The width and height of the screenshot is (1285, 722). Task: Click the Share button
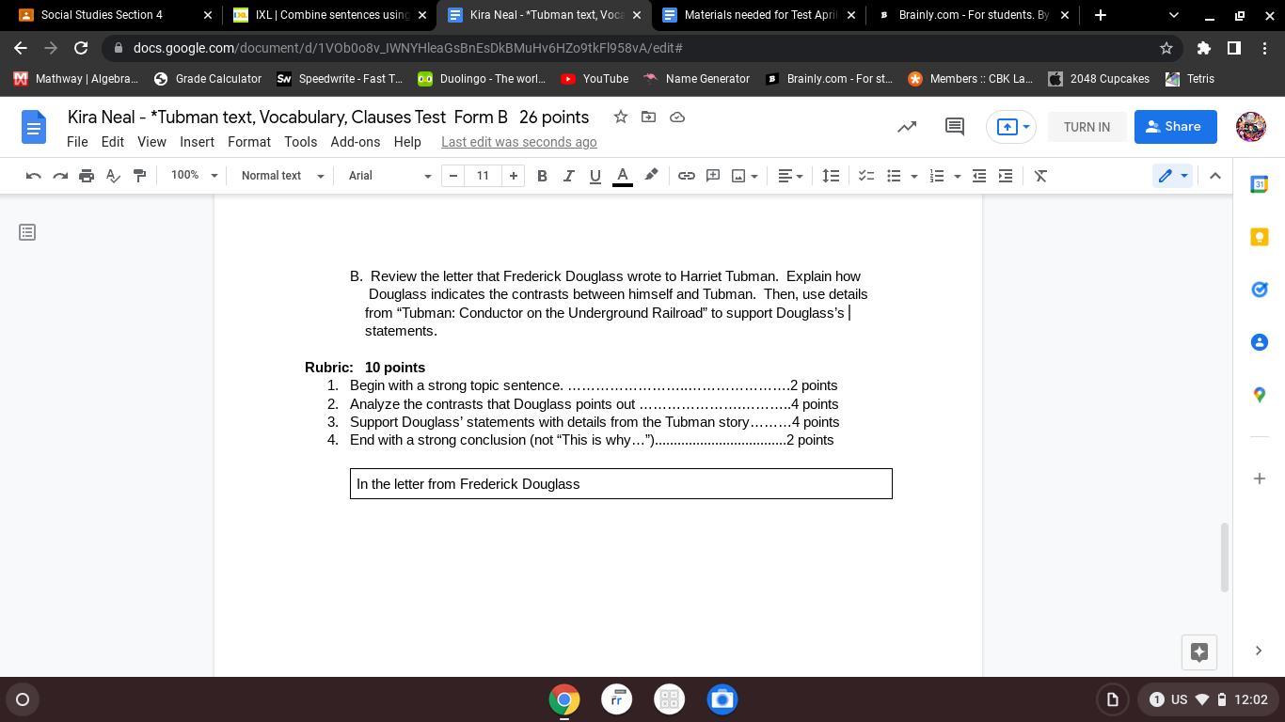click(1176, 127)
